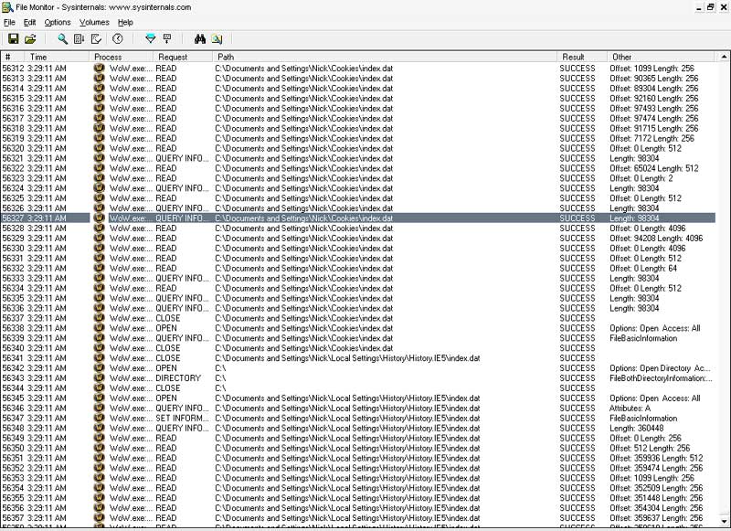This screenshot has height=531, width=731.
Task: Click 'FileBothDirectoryInformation:...' cell
Action: click(x=661, y=377)
